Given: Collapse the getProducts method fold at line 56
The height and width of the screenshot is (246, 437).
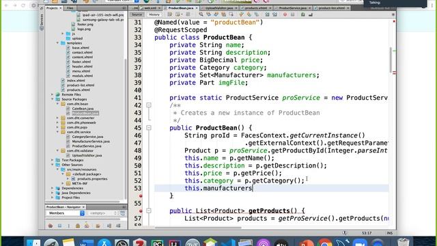Looking at the screenshot, I should click(149, 211).
